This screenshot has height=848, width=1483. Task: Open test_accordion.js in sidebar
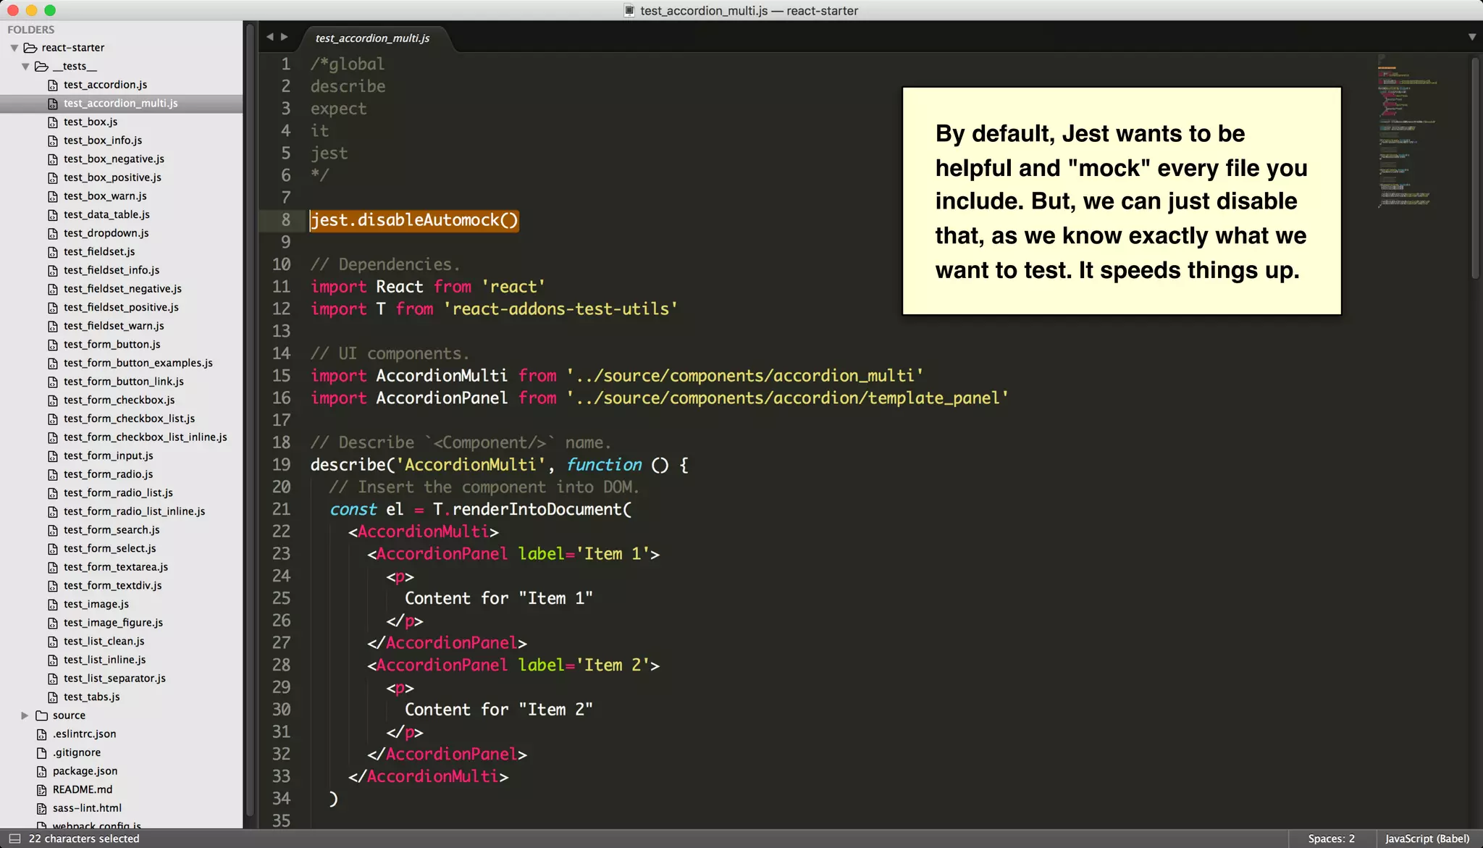coord(105,85)
